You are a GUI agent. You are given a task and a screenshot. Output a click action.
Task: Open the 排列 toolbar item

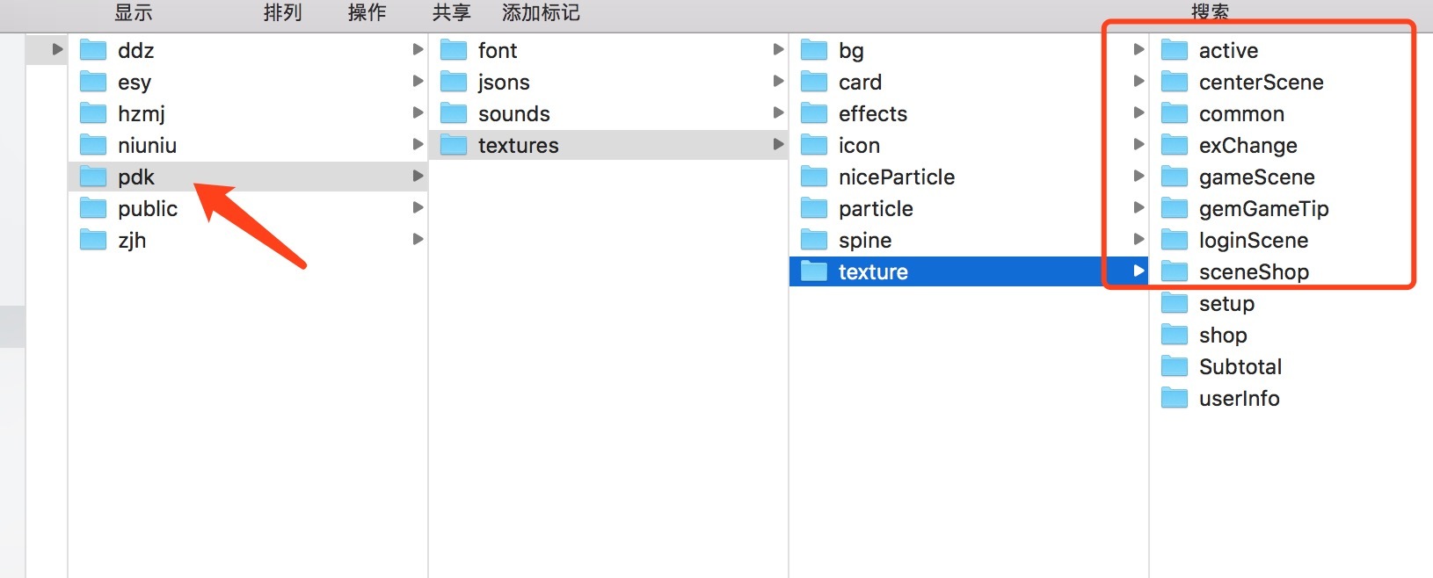(x=282, y=12)
